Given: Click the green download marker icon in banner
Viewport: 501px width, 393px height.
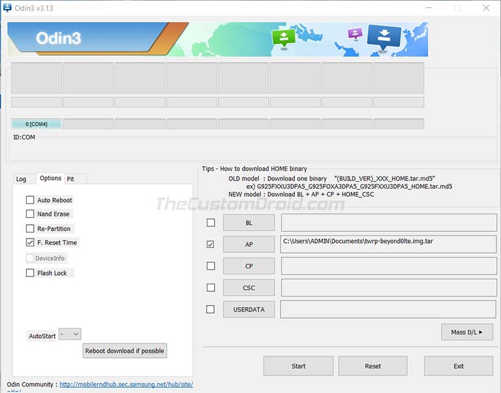Looking at the screenshot, I should pos(284,38).
